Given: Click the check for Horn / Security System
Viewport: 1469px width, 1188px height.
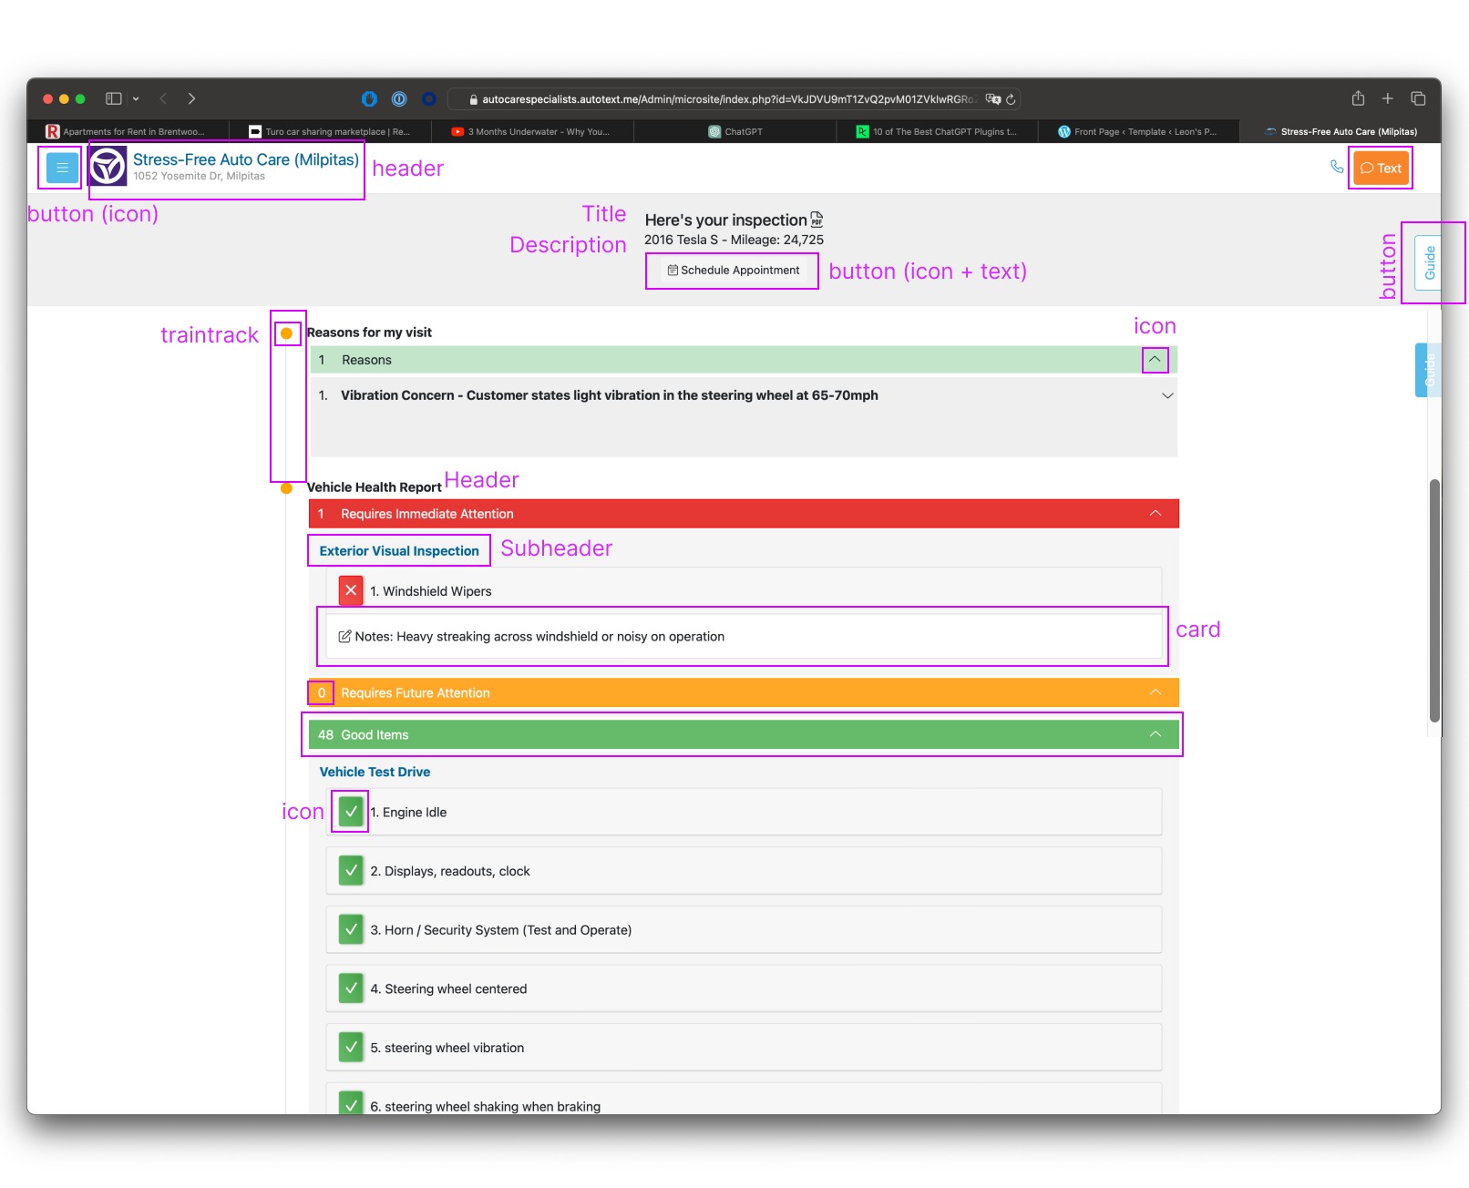Looking at the screenshot, I should (x=351, y=929).
